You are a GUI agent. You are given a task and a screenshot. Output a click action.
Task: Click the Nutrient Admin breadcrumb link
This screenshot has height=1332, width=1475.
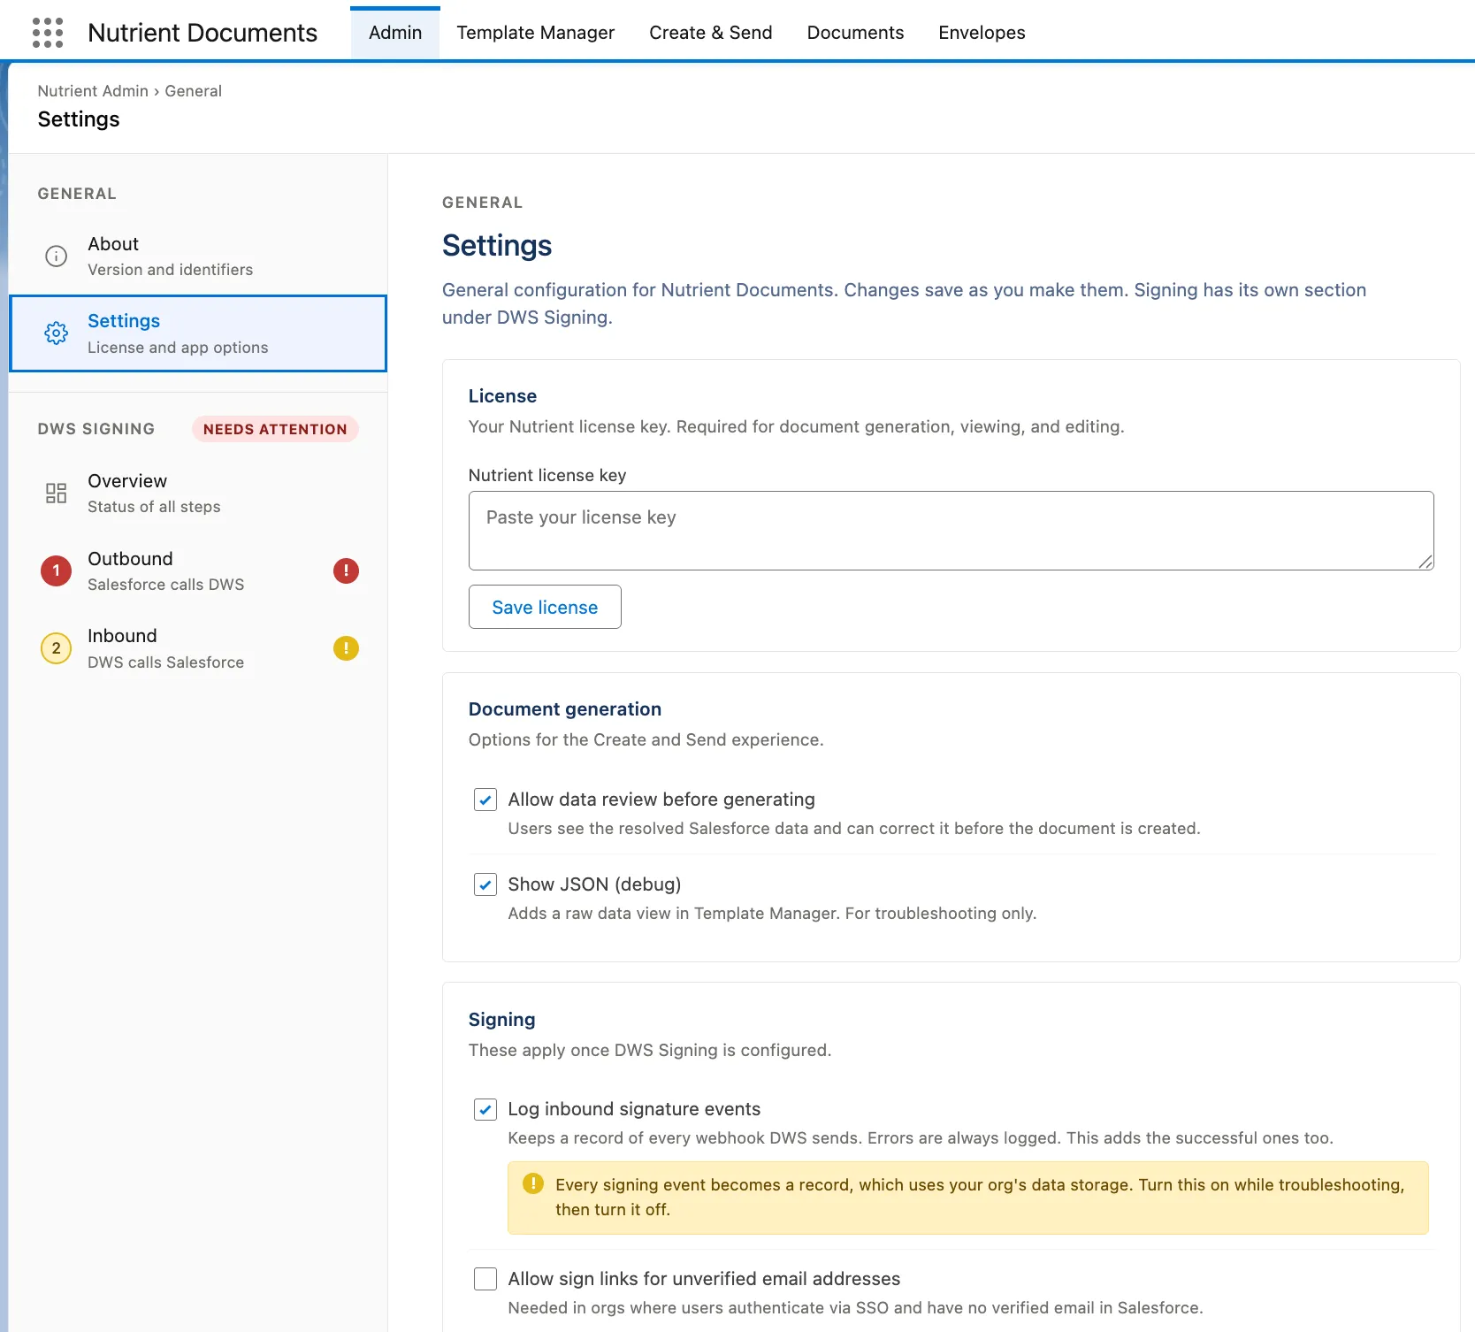93,91
